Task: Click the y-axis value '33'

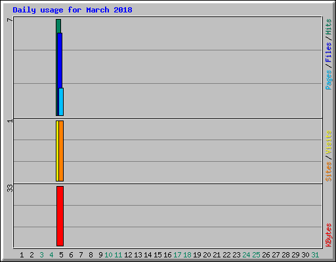Action: click(10, 188)
